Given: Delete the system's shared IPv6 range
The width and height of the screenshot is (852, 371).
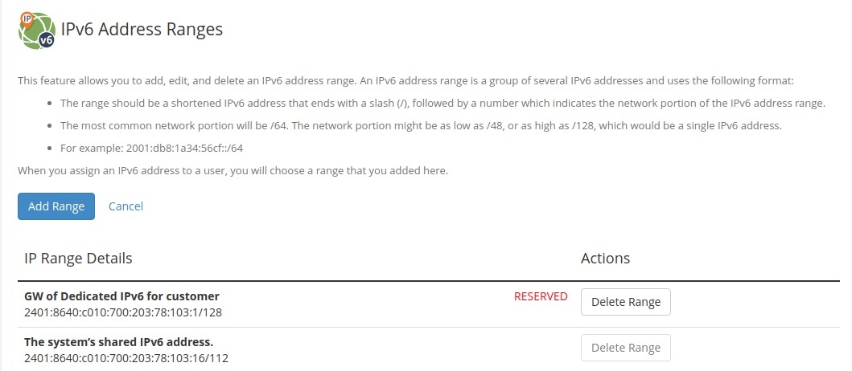Looking at the screenshot, I should 625,348.
